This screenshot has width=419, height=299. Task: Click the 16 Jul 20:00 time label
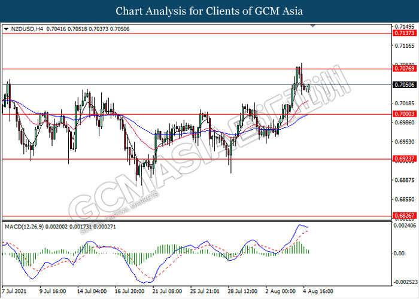(129, 291)
